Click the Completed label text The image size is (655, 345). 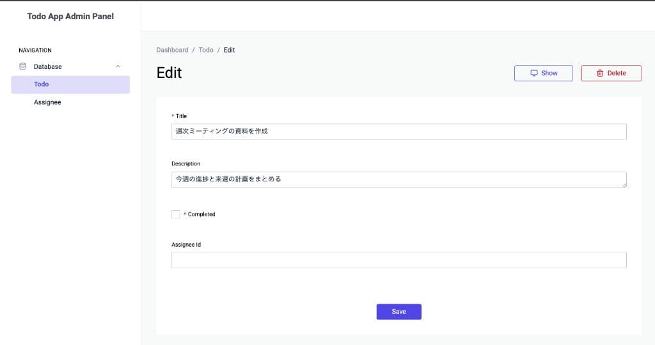(x=201, y=215)
